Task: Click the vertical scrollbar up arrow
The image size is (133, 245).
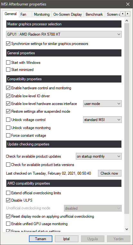Action: click(x=127, y=21)
